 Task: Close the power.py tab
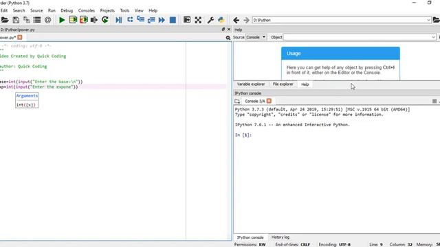click(x=20, y=37)
